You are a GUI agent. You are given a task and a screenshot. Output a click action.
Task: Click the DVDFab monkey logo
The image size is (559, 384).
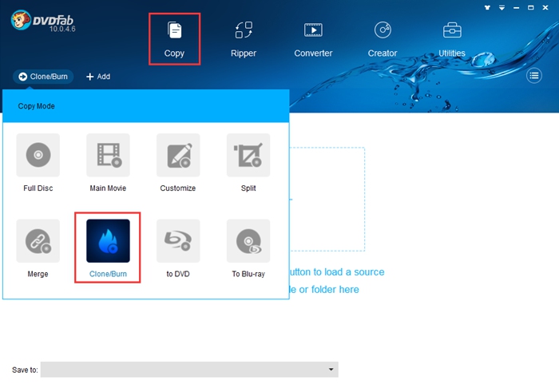pyautogui.click(x=21, y=20)
